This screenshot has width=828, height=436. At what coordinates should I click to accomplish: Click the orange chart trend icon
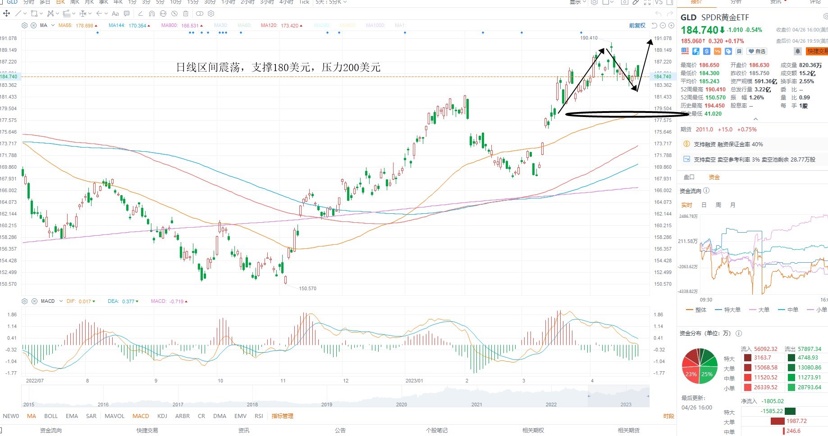pyautogui.click(x=718, y=51)
